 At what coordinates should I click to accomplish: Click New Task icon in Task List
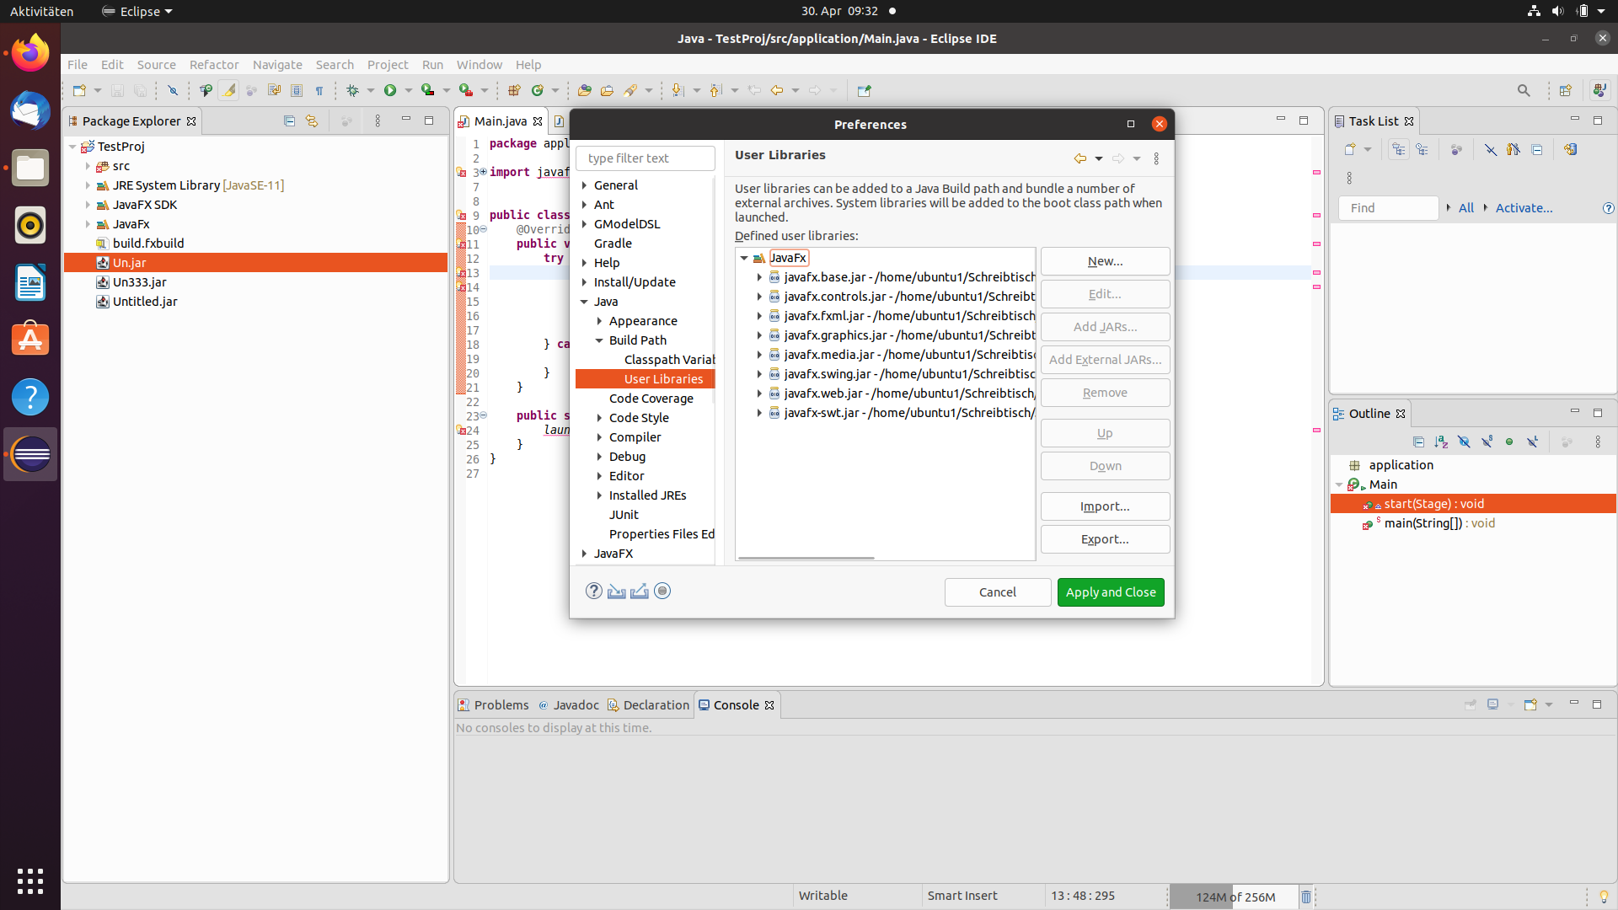(x=1350, y=149)
